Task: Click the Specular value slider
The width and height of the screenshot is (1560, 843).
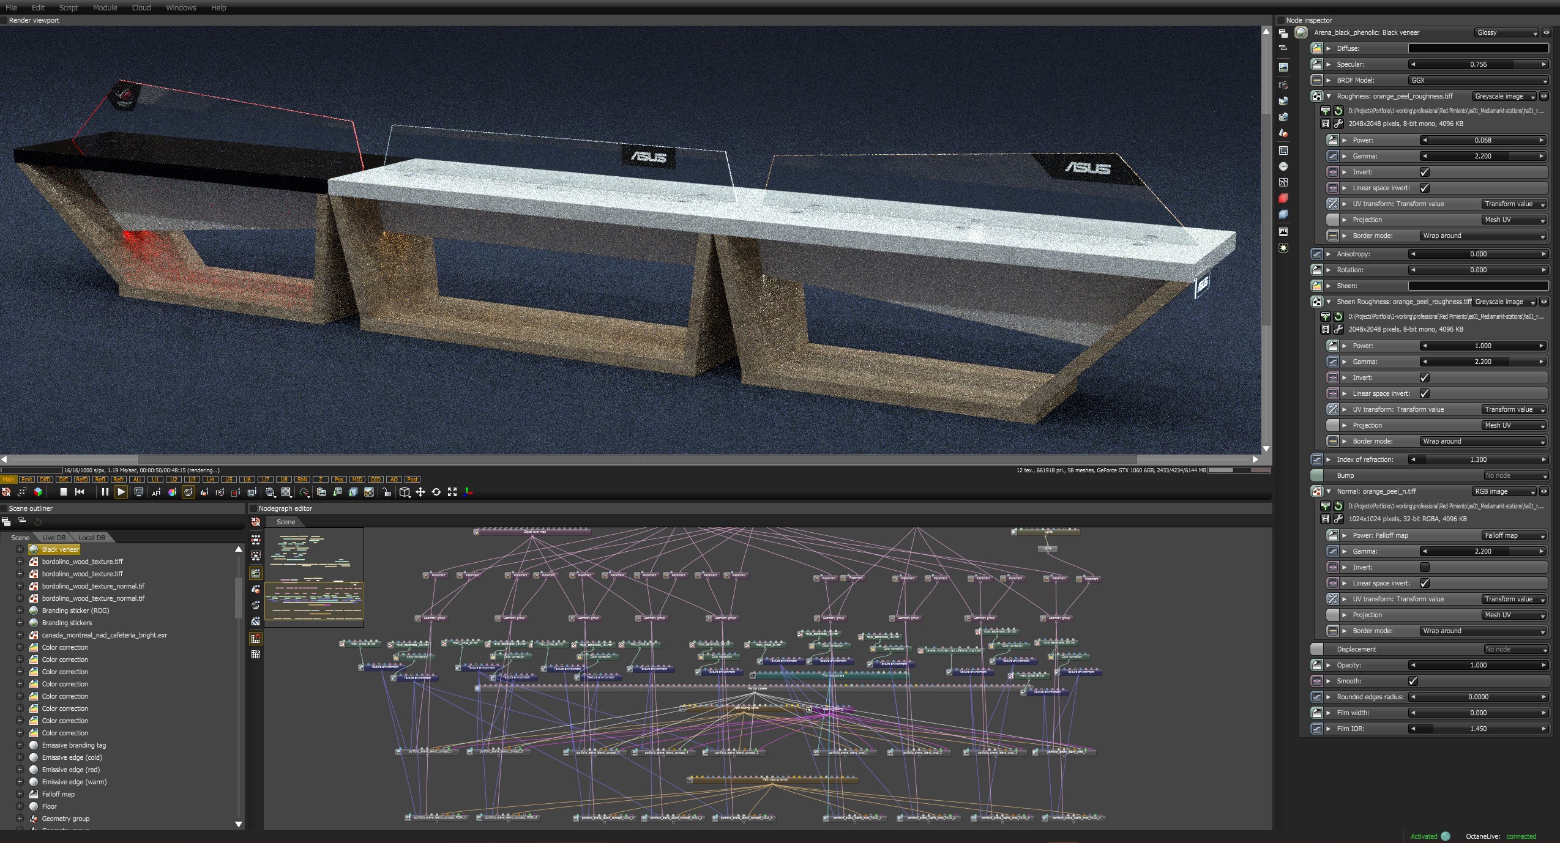Action: point(1477,64)
